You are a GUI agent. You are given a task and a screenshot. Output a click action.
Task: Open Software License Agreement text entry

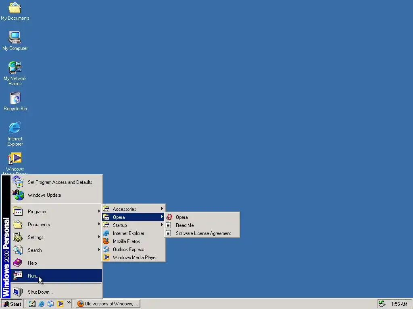pos(203,233)
